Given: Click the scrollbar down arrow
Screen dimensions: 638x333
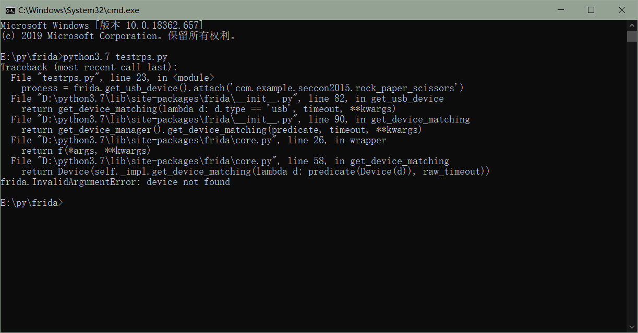Looking at the screenshot, I should (x=631, y=327).
